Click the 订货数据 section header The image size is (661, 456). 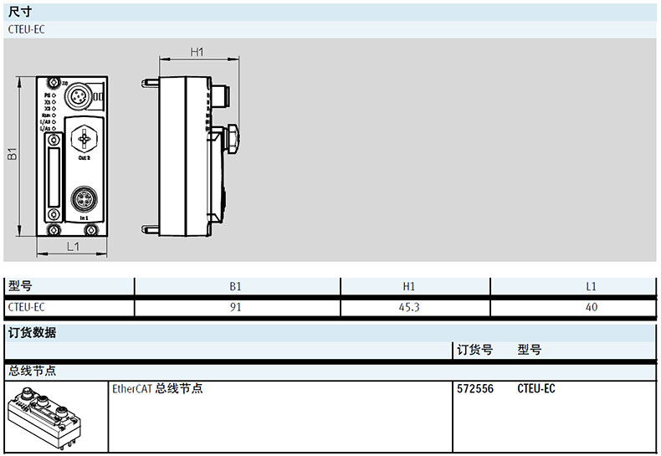point(32,332)
